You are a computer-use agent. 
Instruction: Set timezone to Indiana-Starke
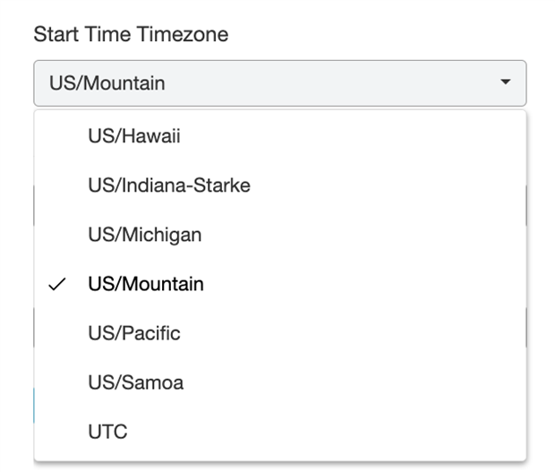tap(168, 186)
